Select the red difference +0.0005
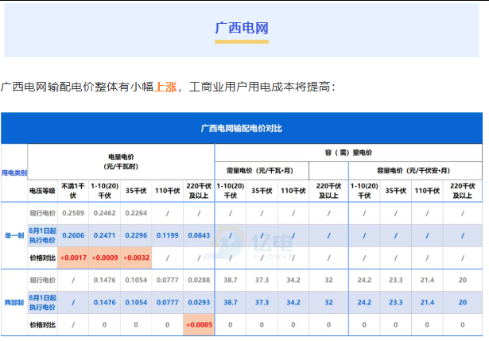The height and width of the screenshot is (341, 489). tap(199, 325)
